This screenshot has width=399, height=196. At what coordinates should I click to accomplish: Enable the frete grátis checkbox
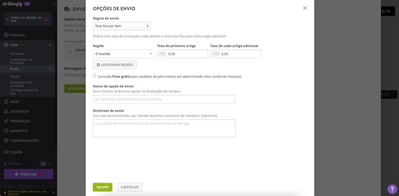coord(94,76)
